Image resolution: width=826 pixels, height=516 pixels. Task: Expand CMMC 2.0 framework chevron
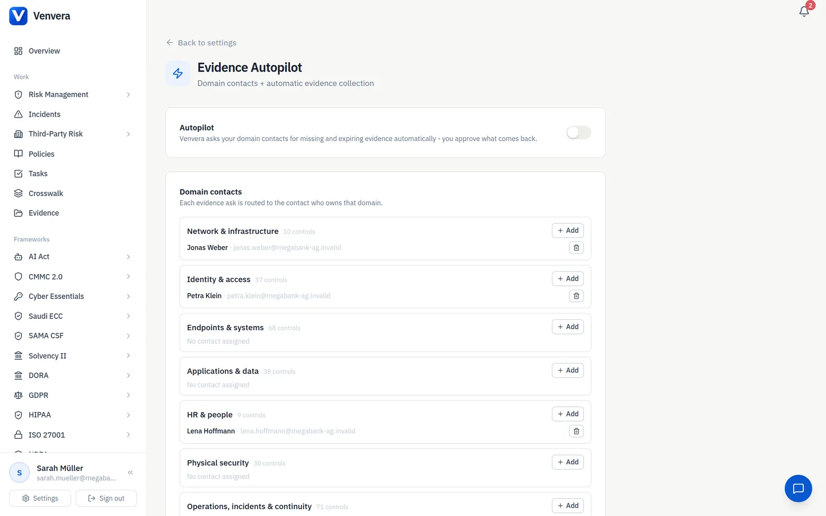129,277
